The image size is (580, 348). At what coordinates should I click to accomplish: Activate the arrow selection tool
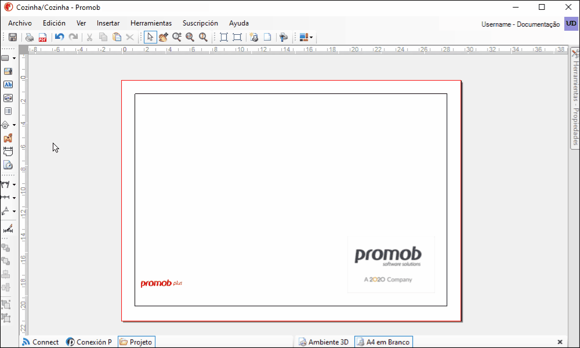(x=150, y=37)
